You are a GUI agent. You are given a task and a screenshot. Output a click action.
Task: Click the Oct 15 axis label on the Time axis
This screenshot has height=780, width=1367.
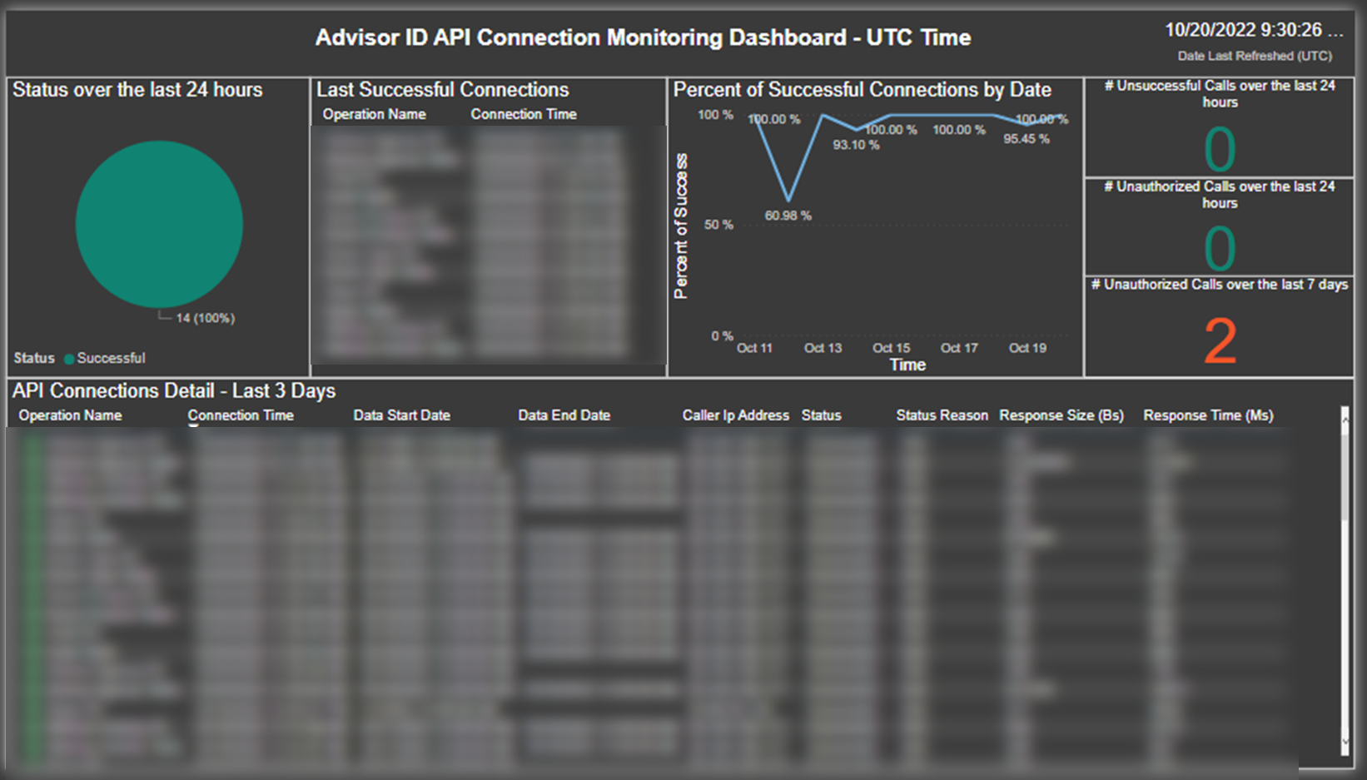tap(891, 348)
